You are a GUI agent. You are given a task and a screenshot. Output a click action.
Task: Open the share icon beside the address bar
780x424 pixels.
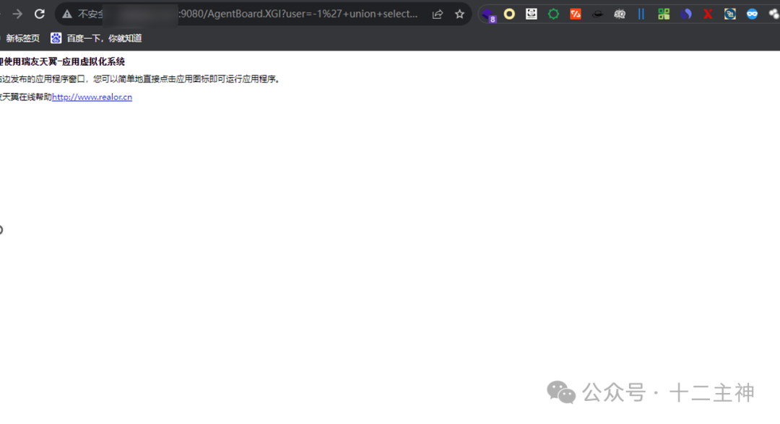[436, 14]
